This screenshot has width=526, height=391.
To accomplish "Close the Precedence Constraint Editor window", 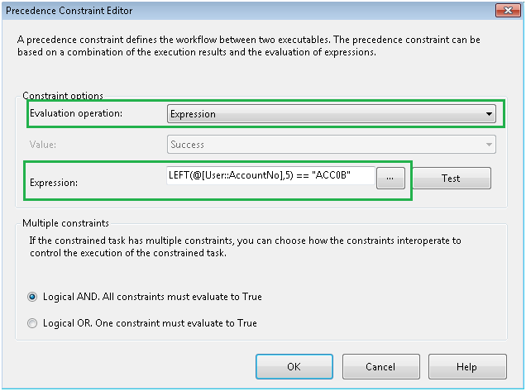I will [x=508, y=11].
